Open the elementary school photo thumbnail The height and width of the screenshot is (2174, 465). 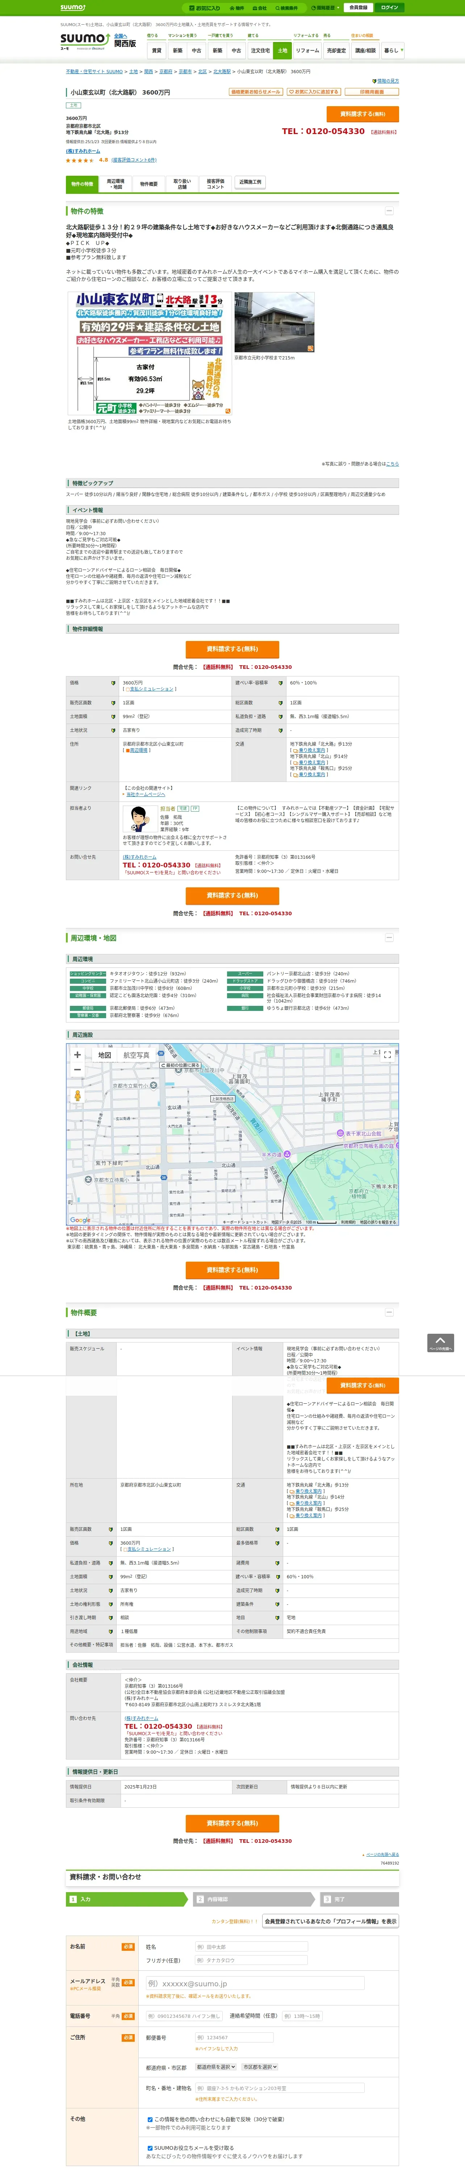tap(274, 322)
